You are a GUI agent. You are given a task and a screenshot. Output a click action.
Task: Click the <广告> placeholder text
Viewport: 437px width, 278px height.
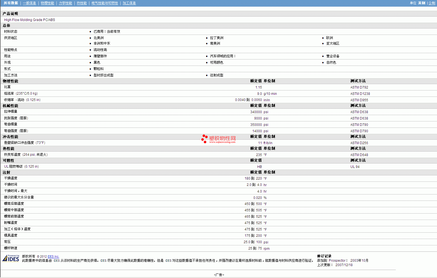pyautogui.click(x=219, y=275)
